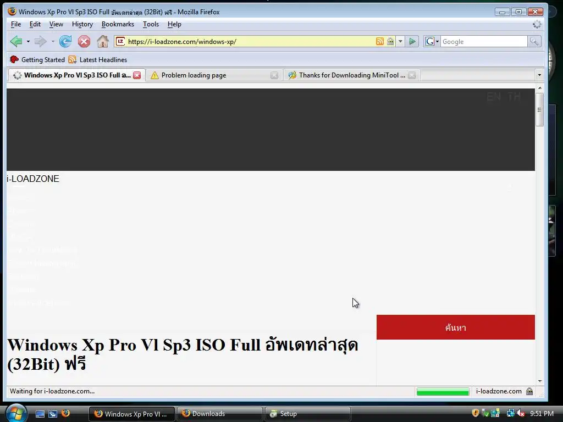Open the View menu
Image resolution: width=563 pixels, height=422 pixels.
point(56,24)
